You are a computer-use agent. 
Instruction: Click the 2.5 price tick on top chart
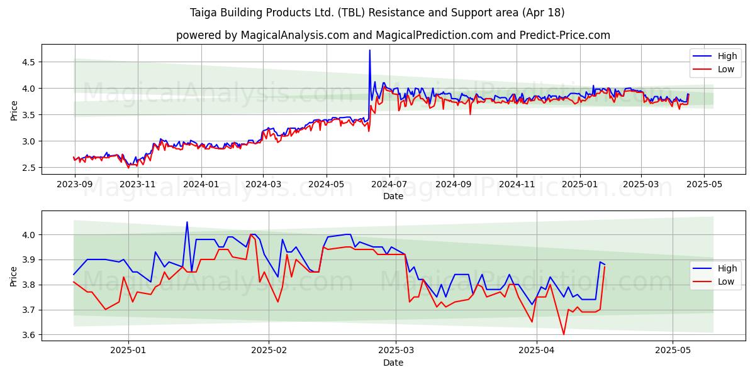(x=30, y=168)
